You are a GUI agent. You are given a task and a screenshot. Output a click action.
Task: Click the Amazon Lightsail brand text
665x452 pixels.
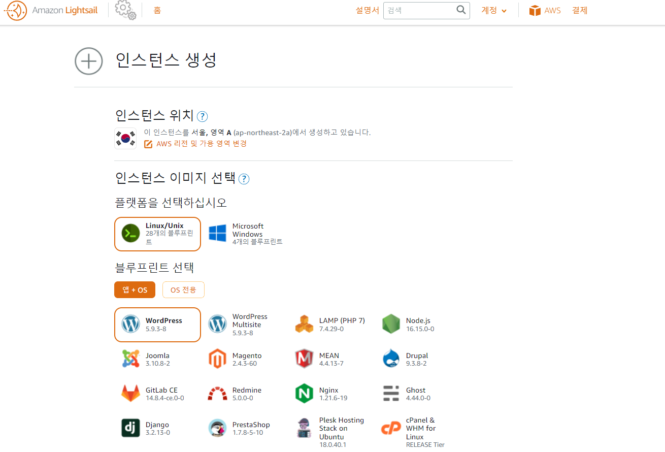(65, 10)
